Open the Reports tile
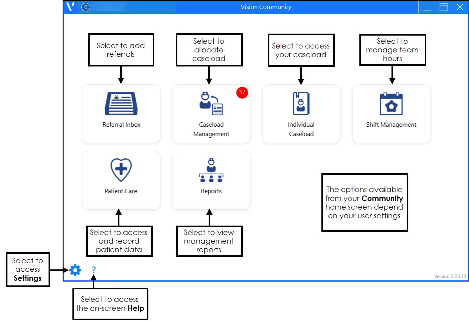469x321 pixels. click(211, 180)
